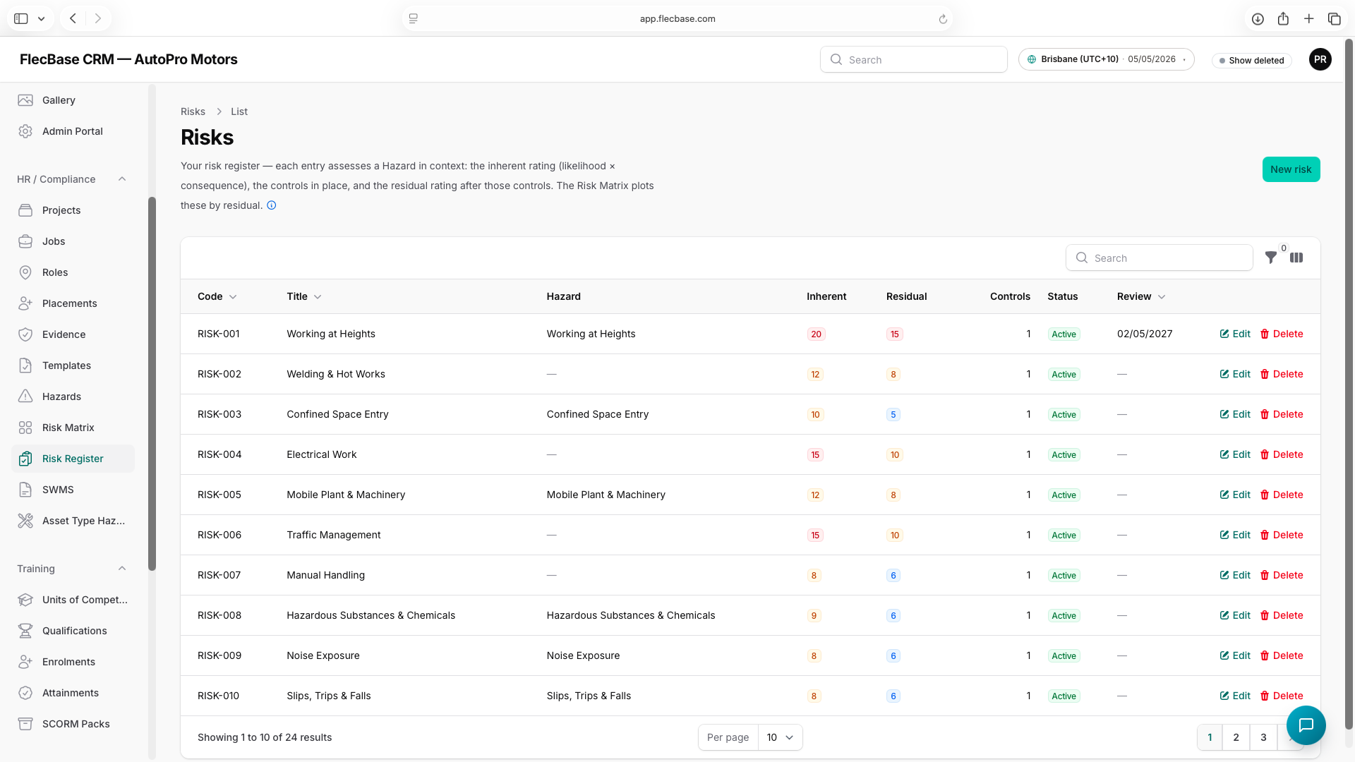Sort by Title column chevron
The image size is (1355, 762).
tap(318, 297)
